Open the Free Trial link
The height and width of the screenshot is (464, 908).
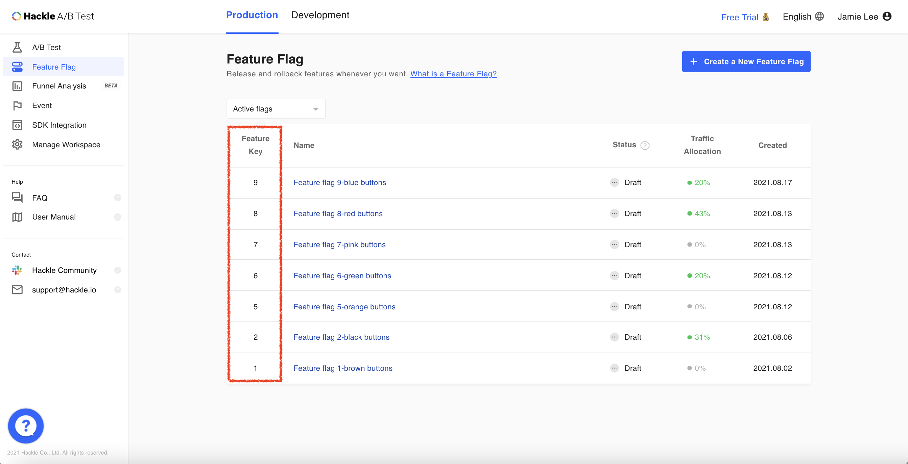tap(740, 17)
